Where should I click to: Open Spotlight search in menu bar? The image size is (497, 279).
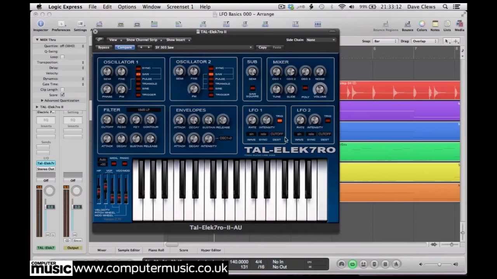[445, 7]
